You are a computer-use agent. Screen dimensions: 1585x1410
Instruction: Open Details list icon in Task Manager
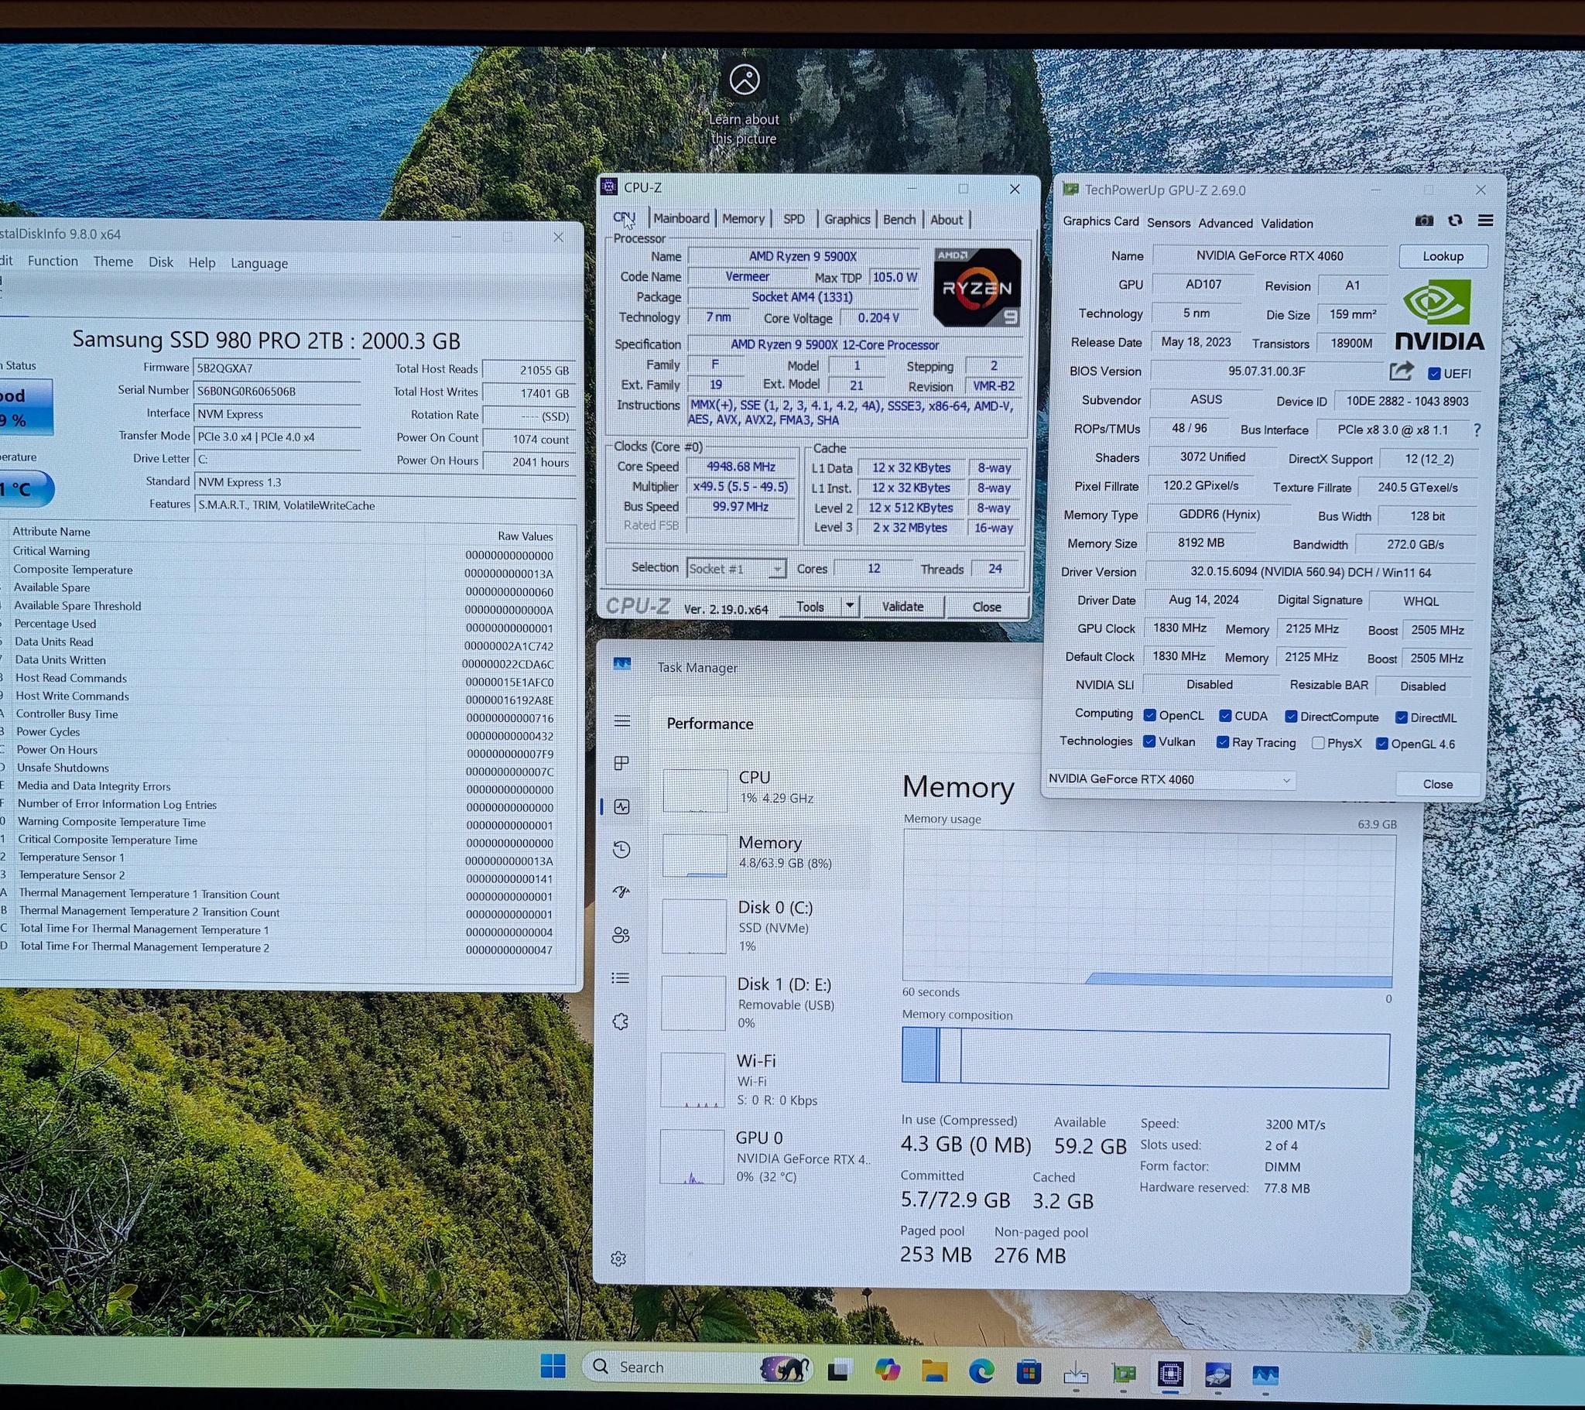point(621,978)
